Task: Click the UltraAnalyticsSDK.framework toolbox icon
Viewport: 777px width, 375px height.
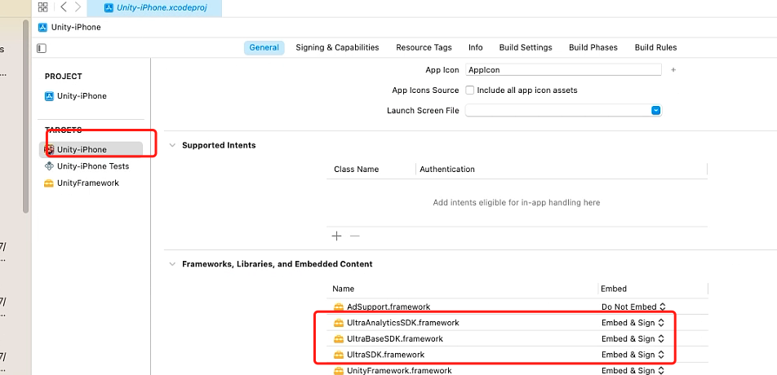Action: [339, 323]
